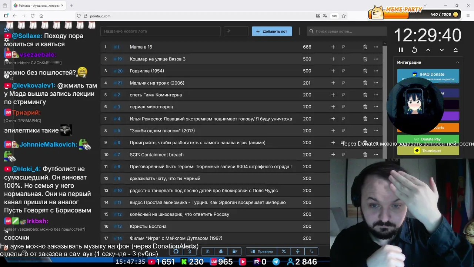Open the IHAQ Donate integration

[428, 76]
